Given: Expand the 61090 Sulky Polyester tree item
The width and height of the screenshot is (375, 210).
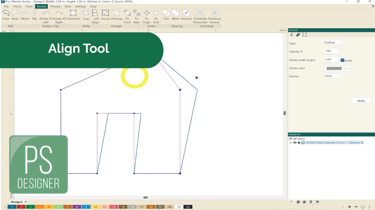Looking at the screenshot, I should [291, 142].
